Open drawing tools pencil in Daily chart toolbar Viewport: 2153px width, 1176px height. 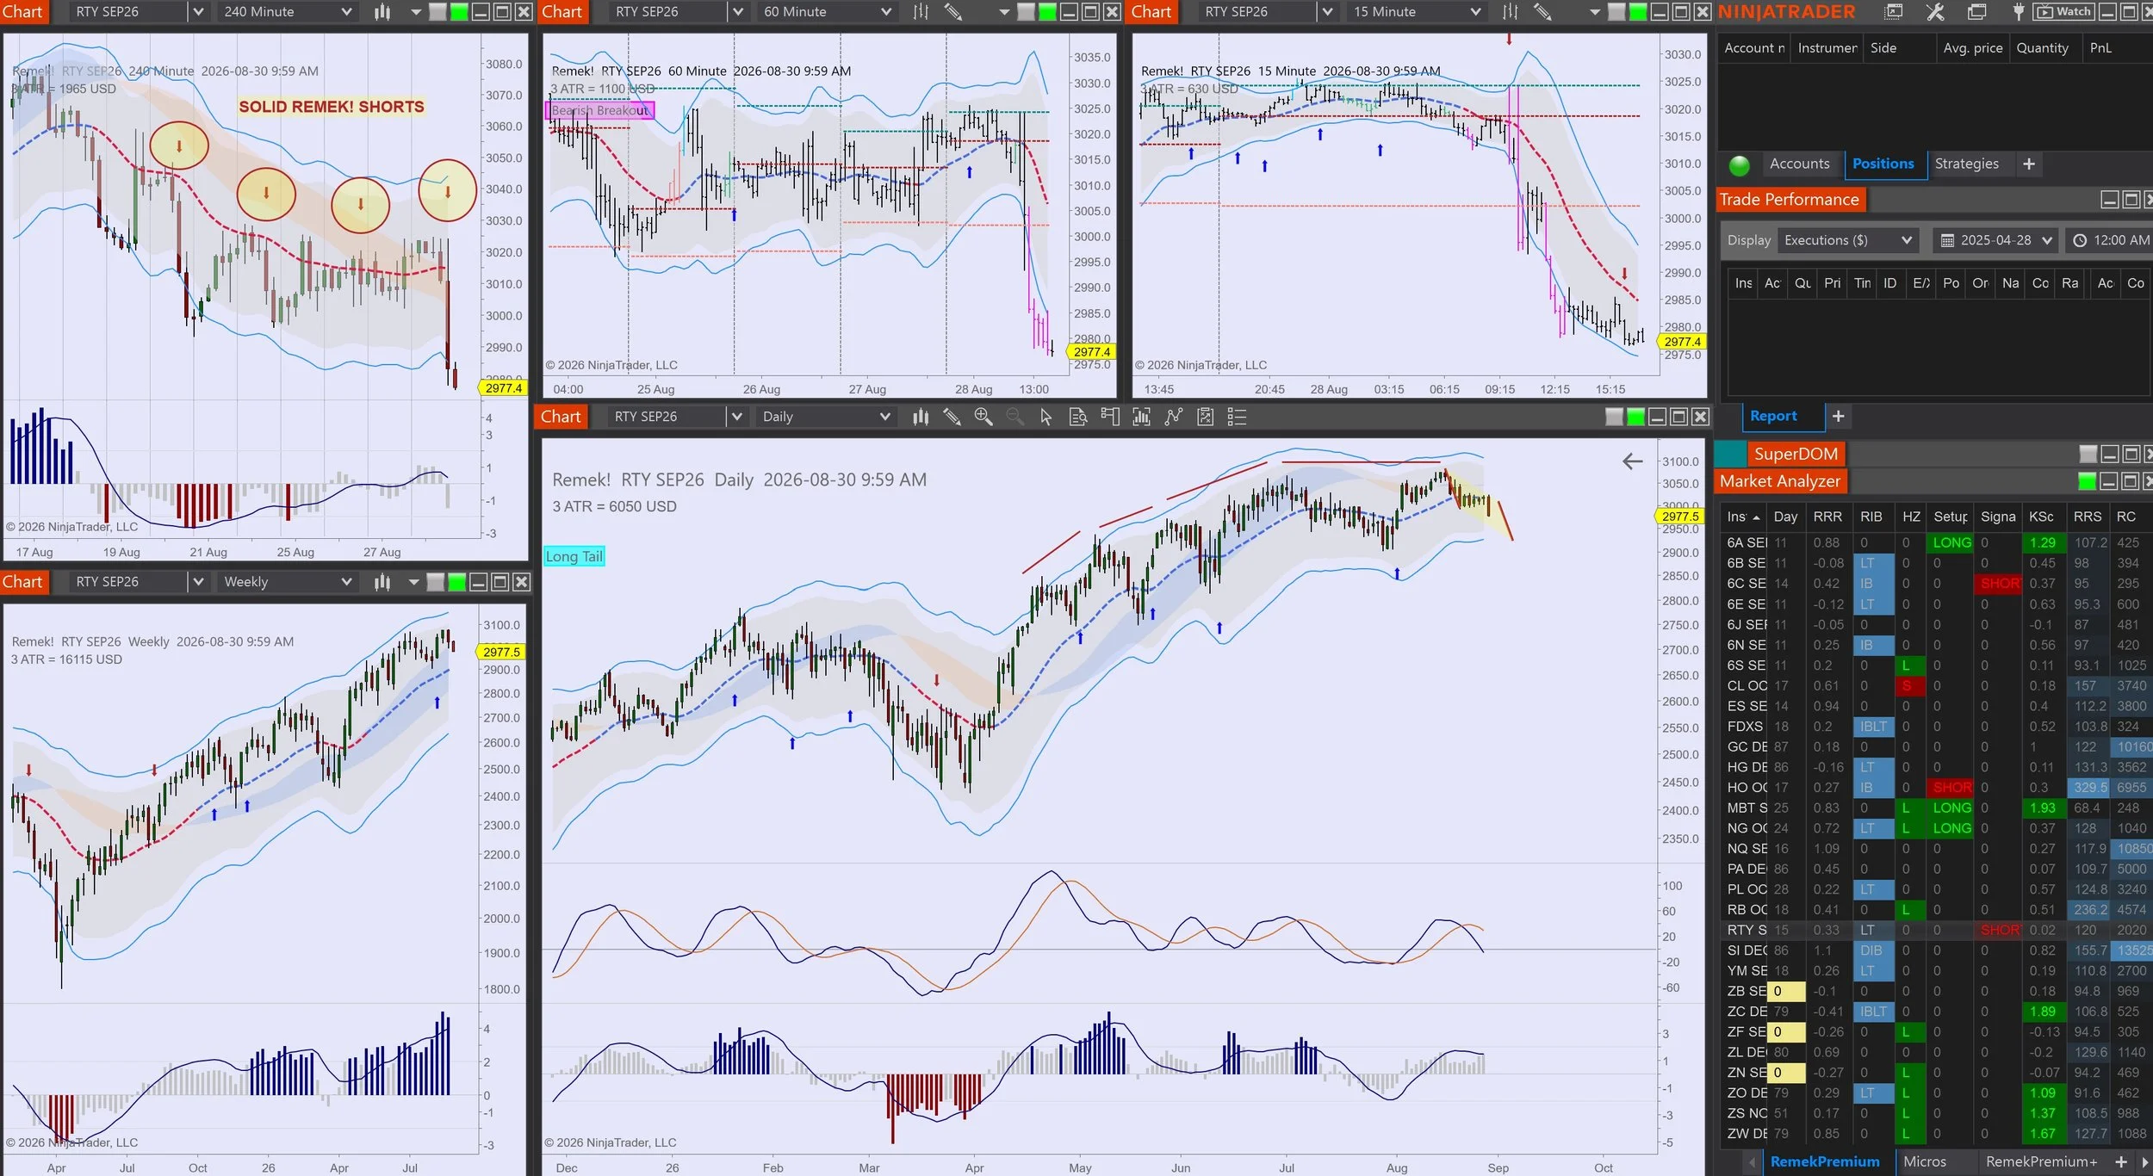point(952,417)
